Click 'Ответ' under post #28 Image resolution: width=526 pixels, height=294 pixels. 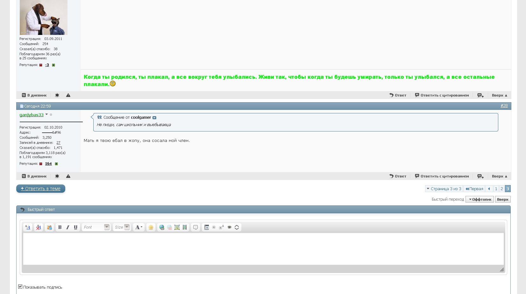(x=398, y=176)
